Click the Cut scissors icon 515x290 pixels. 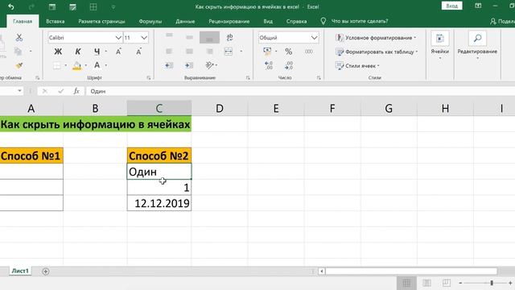19,37
